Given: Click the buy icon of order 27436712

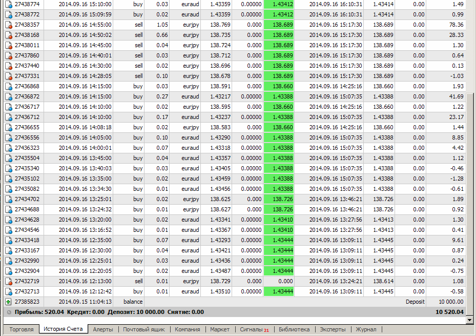Looking at the screenshot, I should coord(9,117).
